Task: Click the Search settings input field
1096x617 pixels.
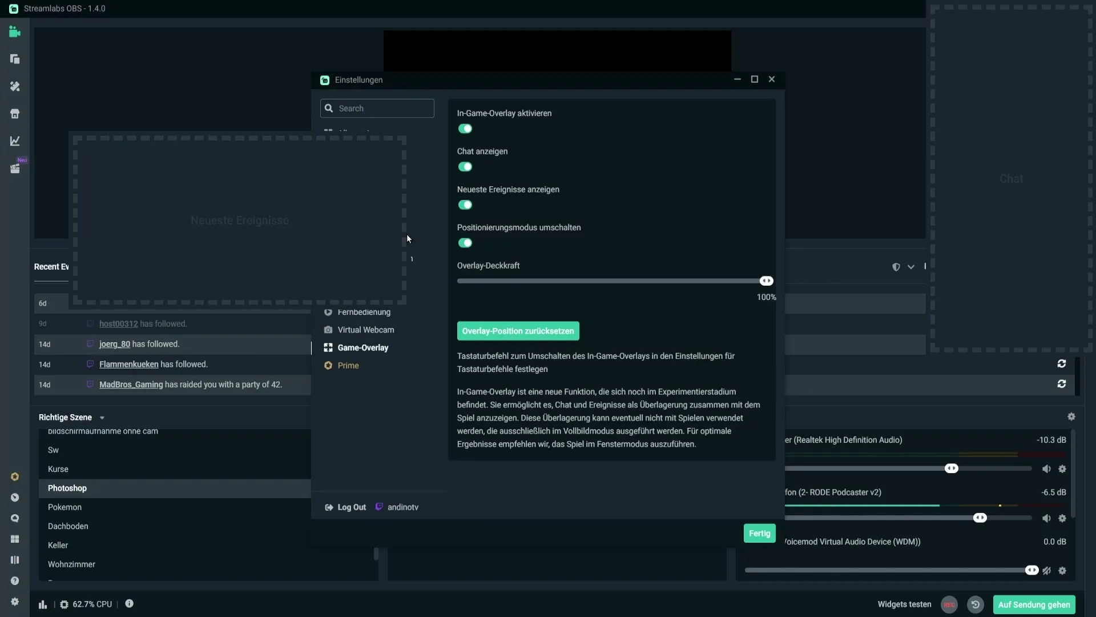Action: coord(377,108)
